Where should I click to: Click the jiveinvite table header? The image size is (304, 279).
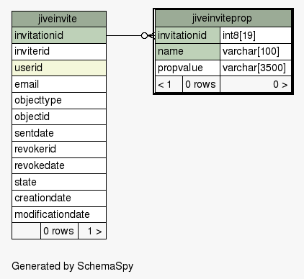(x=59, y=19)
